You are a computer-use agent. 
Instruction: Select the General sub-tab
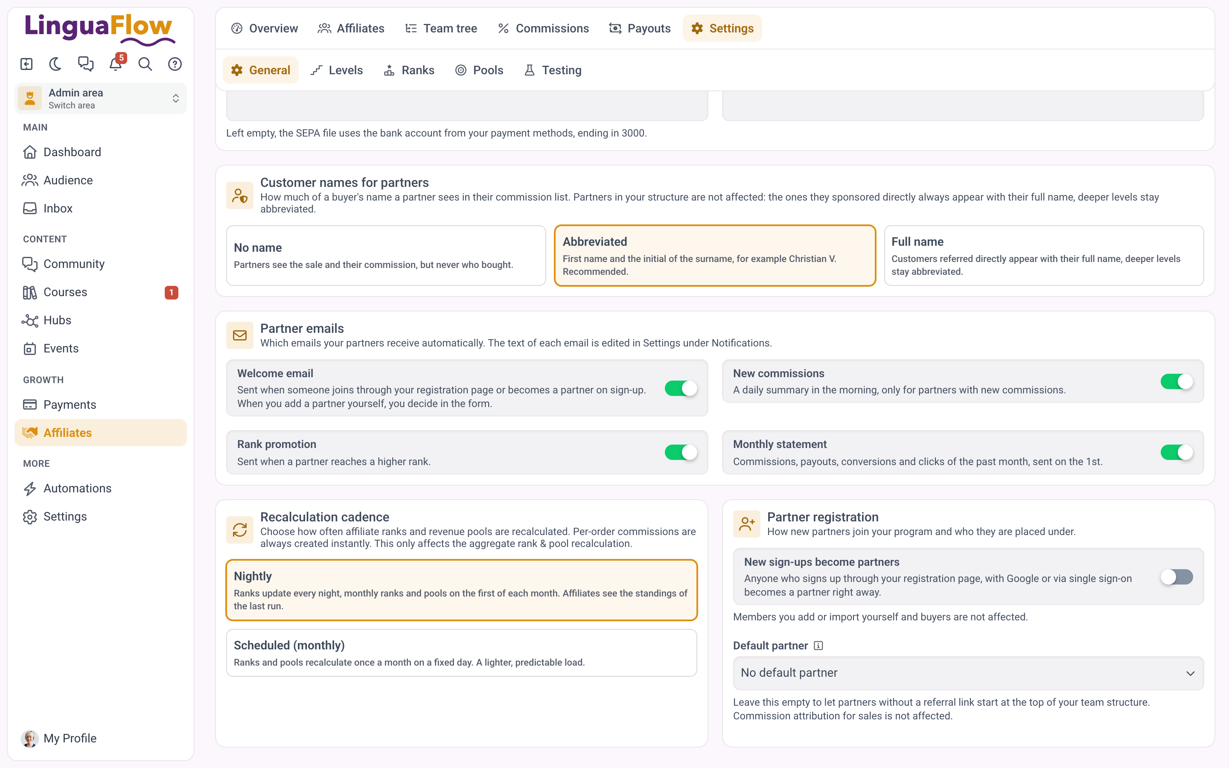click(261, 70)
